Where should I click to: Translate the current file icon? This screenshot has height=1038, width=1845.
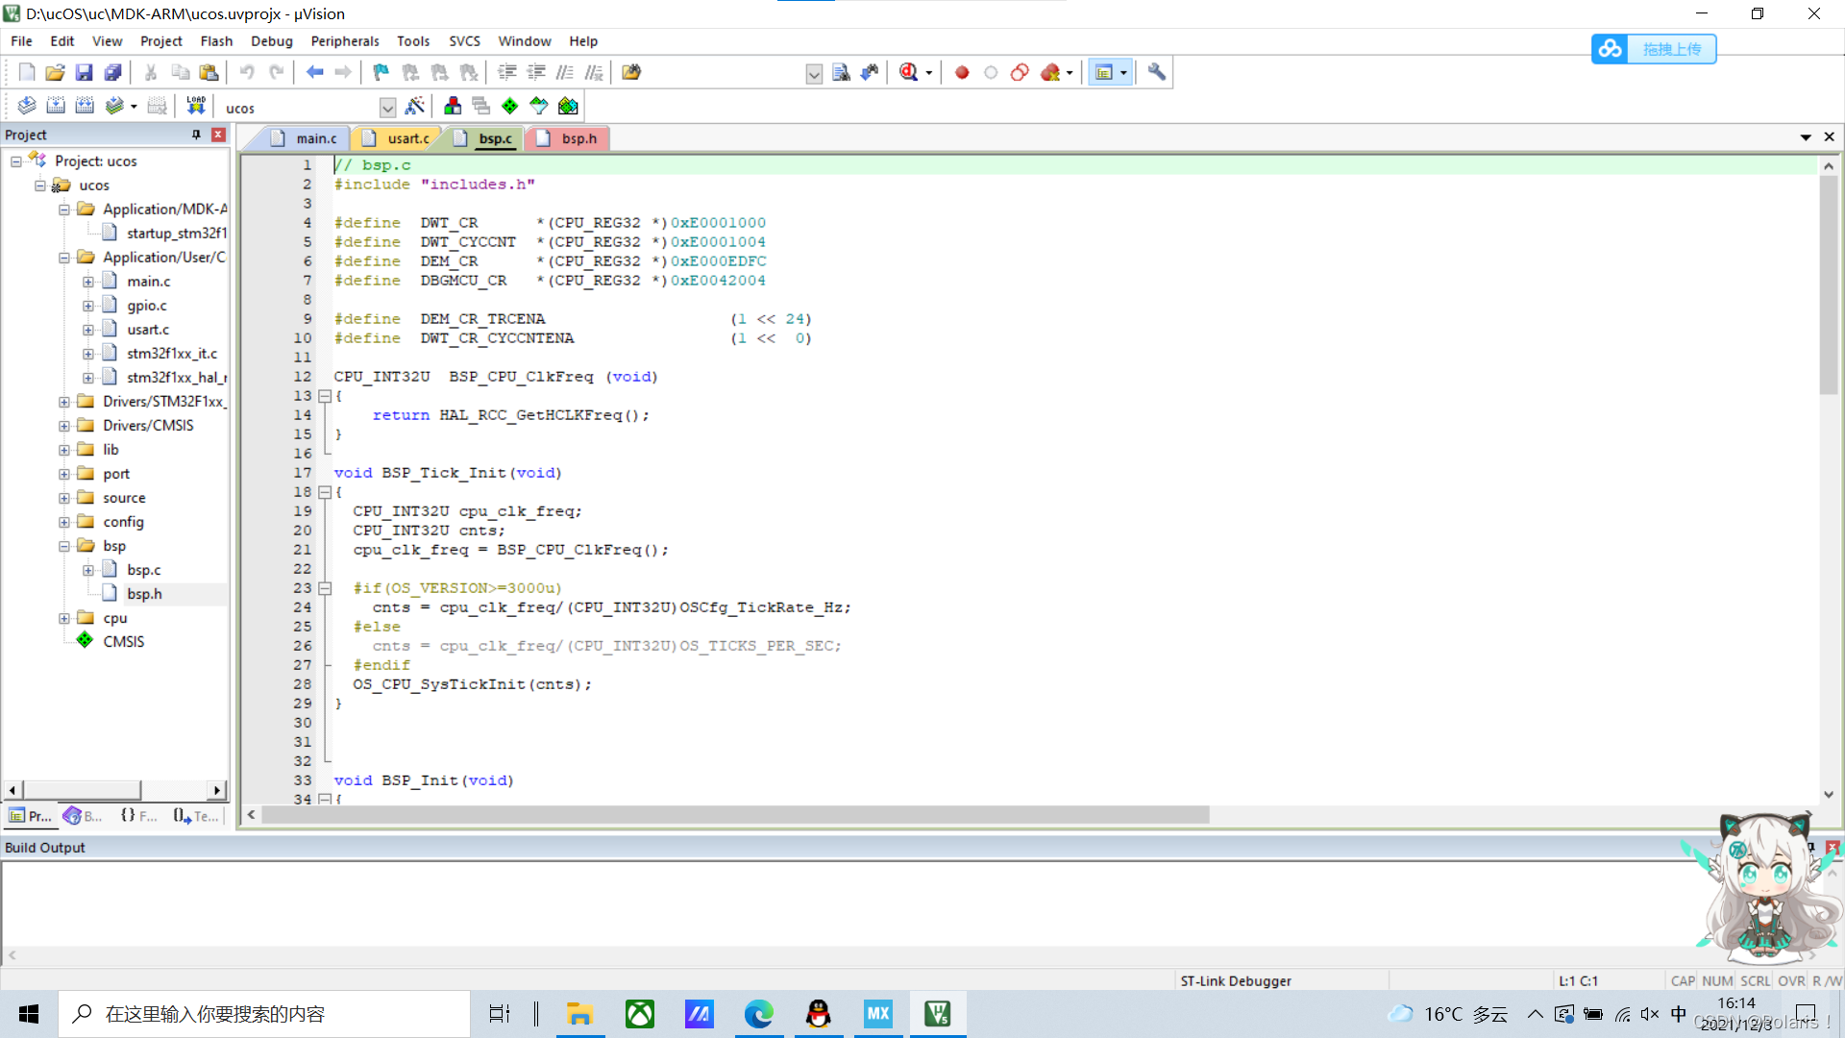(x=27, y=106)
